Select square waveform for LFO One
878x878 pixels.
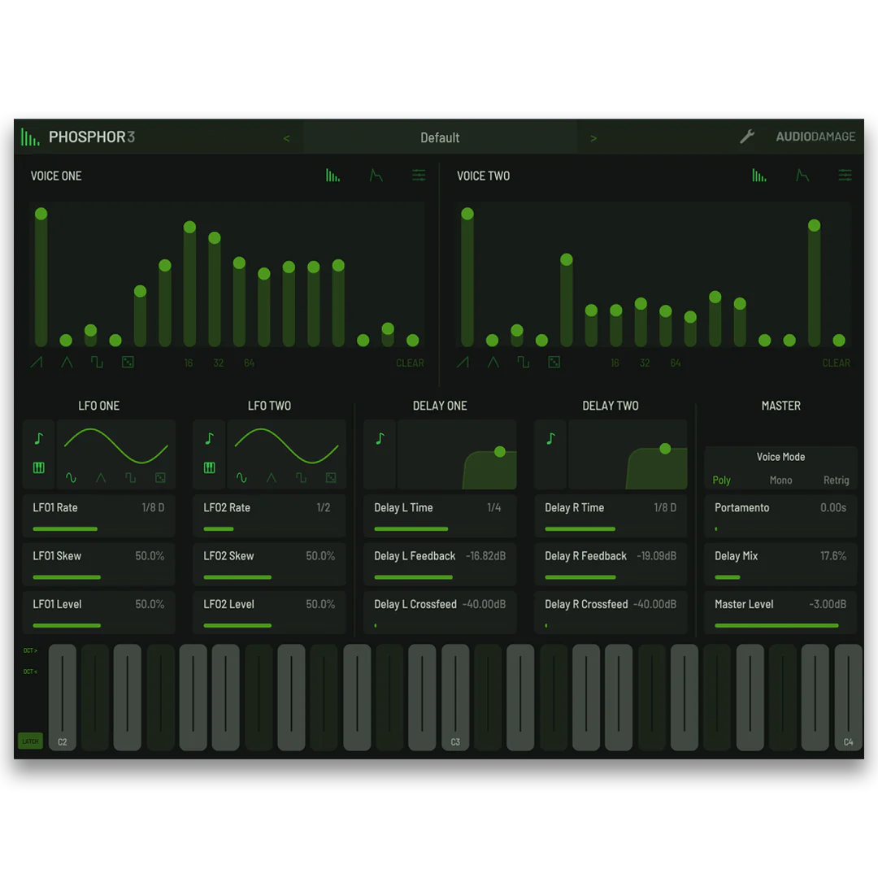tap(130, 478)
